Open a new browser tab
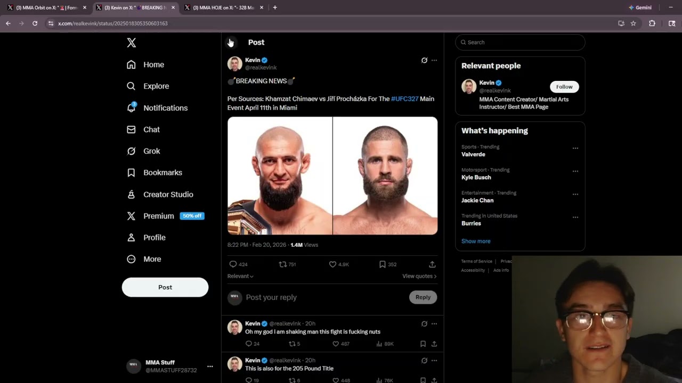The height and width of the screenshot is (383, 682). [x=275, y=7]
